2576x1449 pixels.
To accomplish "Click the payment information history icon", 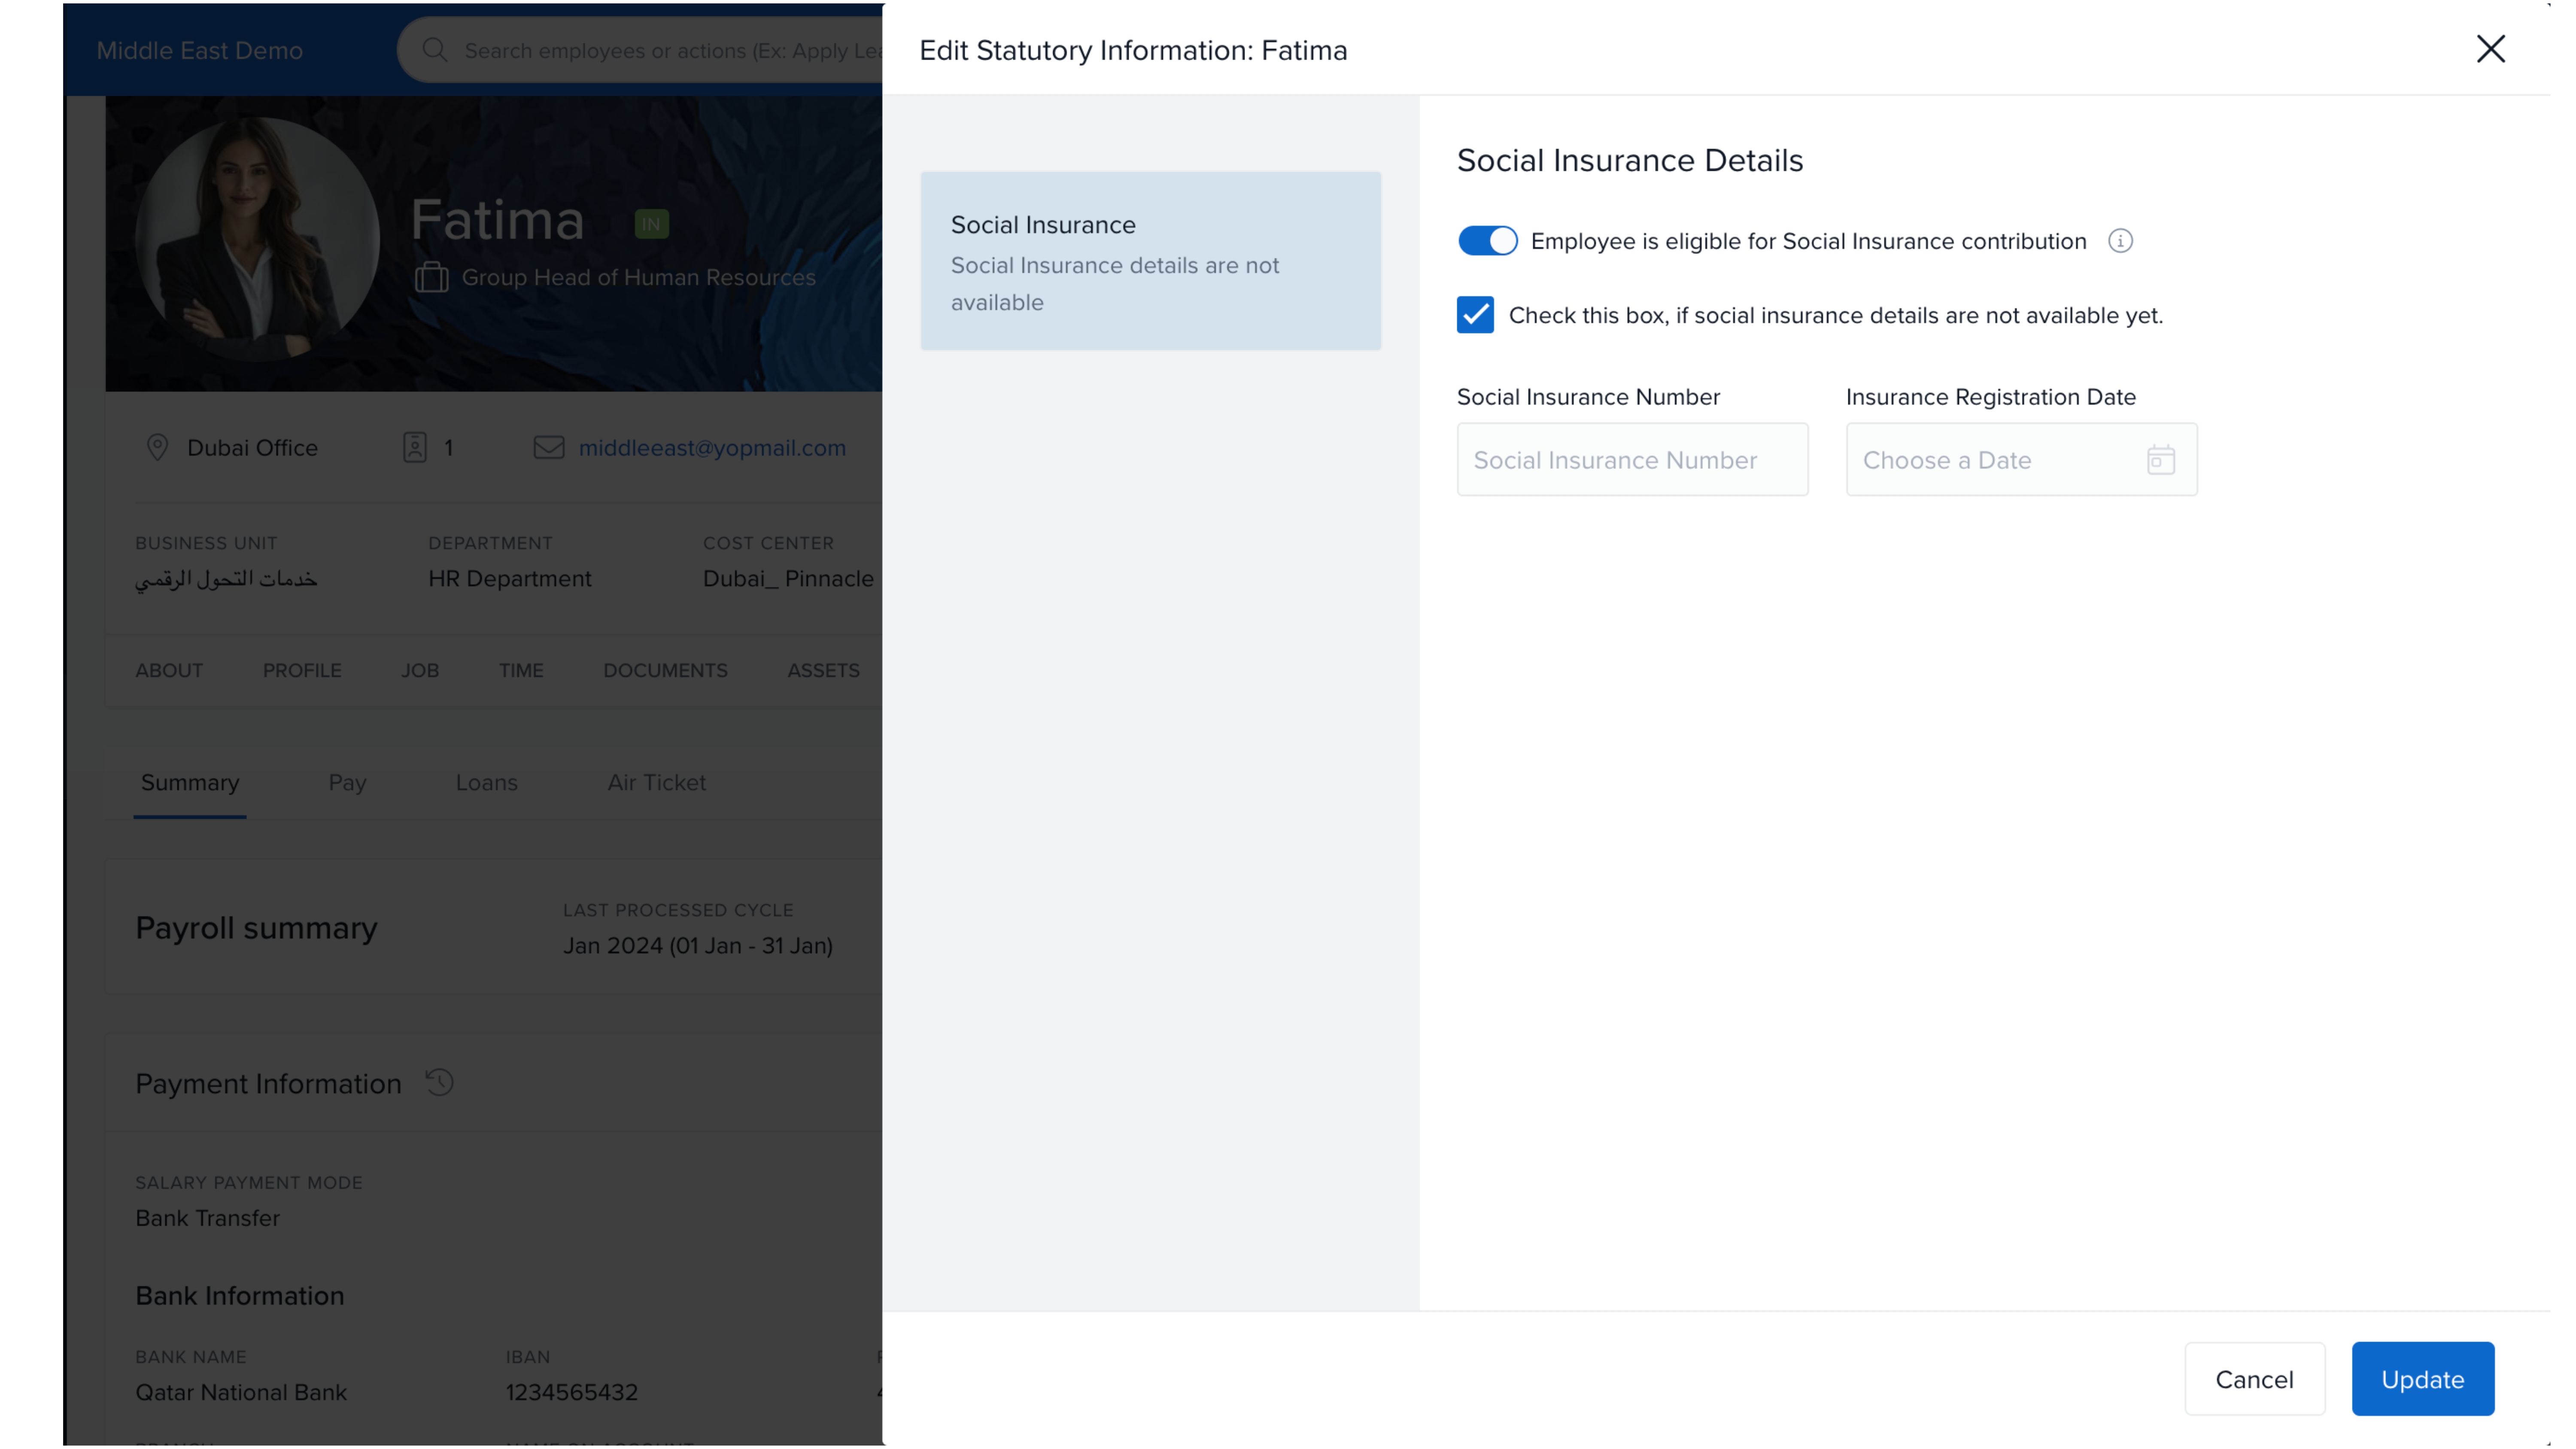I will [x=439, y=1082].
